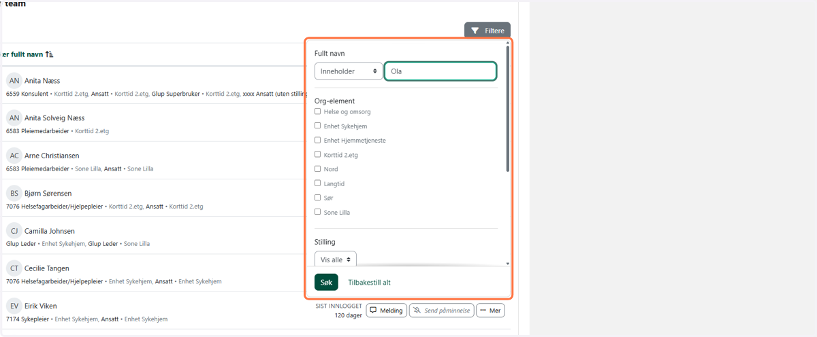Click 'Korttid 2.etg' link under Anita Solveig Næss
The height and width of the screenshot is (337, 817).
tap(92, 131)
